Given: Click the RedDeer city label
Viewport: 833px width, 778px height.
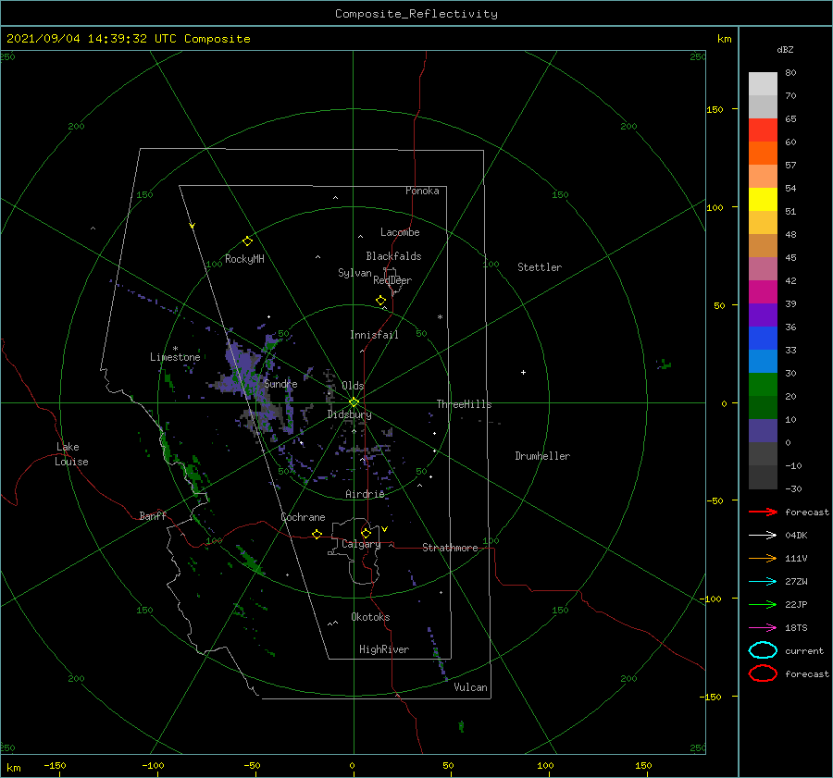Looking at the screenshot, I should tap(392, 280).
